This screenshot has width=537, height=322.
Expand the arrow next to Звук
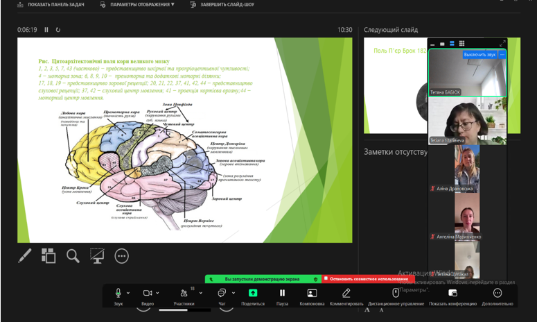coord(129,292)
